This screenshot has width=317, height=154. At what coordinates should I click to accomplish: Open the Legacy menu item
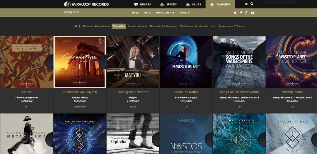[184, 13]
